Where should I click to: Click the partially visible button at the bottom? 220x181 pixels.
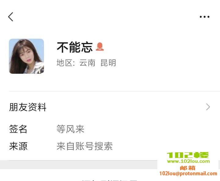109,180
